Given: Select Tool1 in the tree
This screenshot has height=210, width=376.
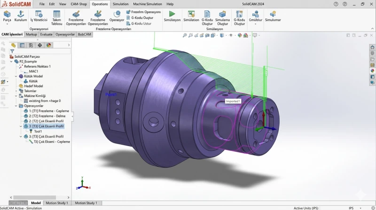Looking at the screenshot, I should tap(35, 132).
